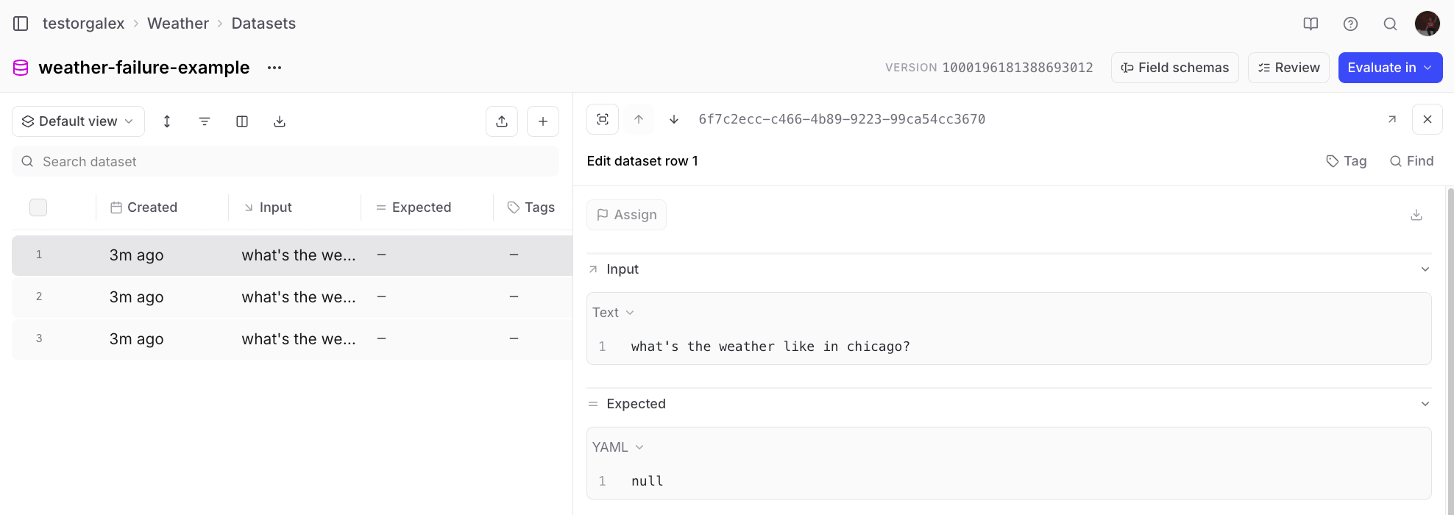This screenshot has width=1454, height=515.
Task: Click the download dataset icon in toolbar
Action: 280,121
